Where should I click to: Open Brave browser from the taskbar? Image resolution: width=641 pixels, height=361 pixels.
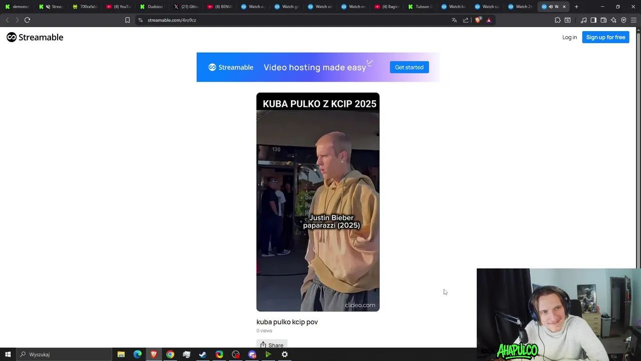[x=154, y=354]
